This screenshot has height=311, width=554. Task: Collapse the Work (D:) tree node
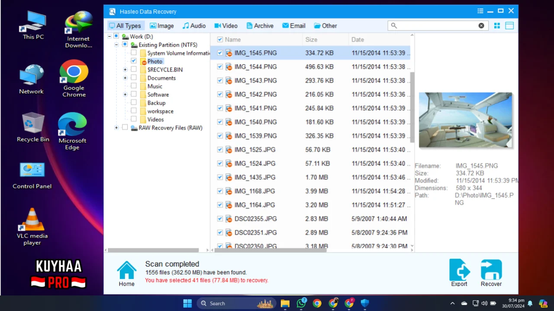[x=110, y=36]
